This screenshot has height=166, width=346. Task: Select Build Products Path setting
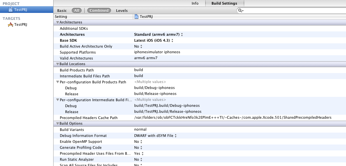77,70
